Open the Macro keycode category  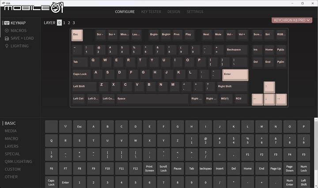pos(11,139)
